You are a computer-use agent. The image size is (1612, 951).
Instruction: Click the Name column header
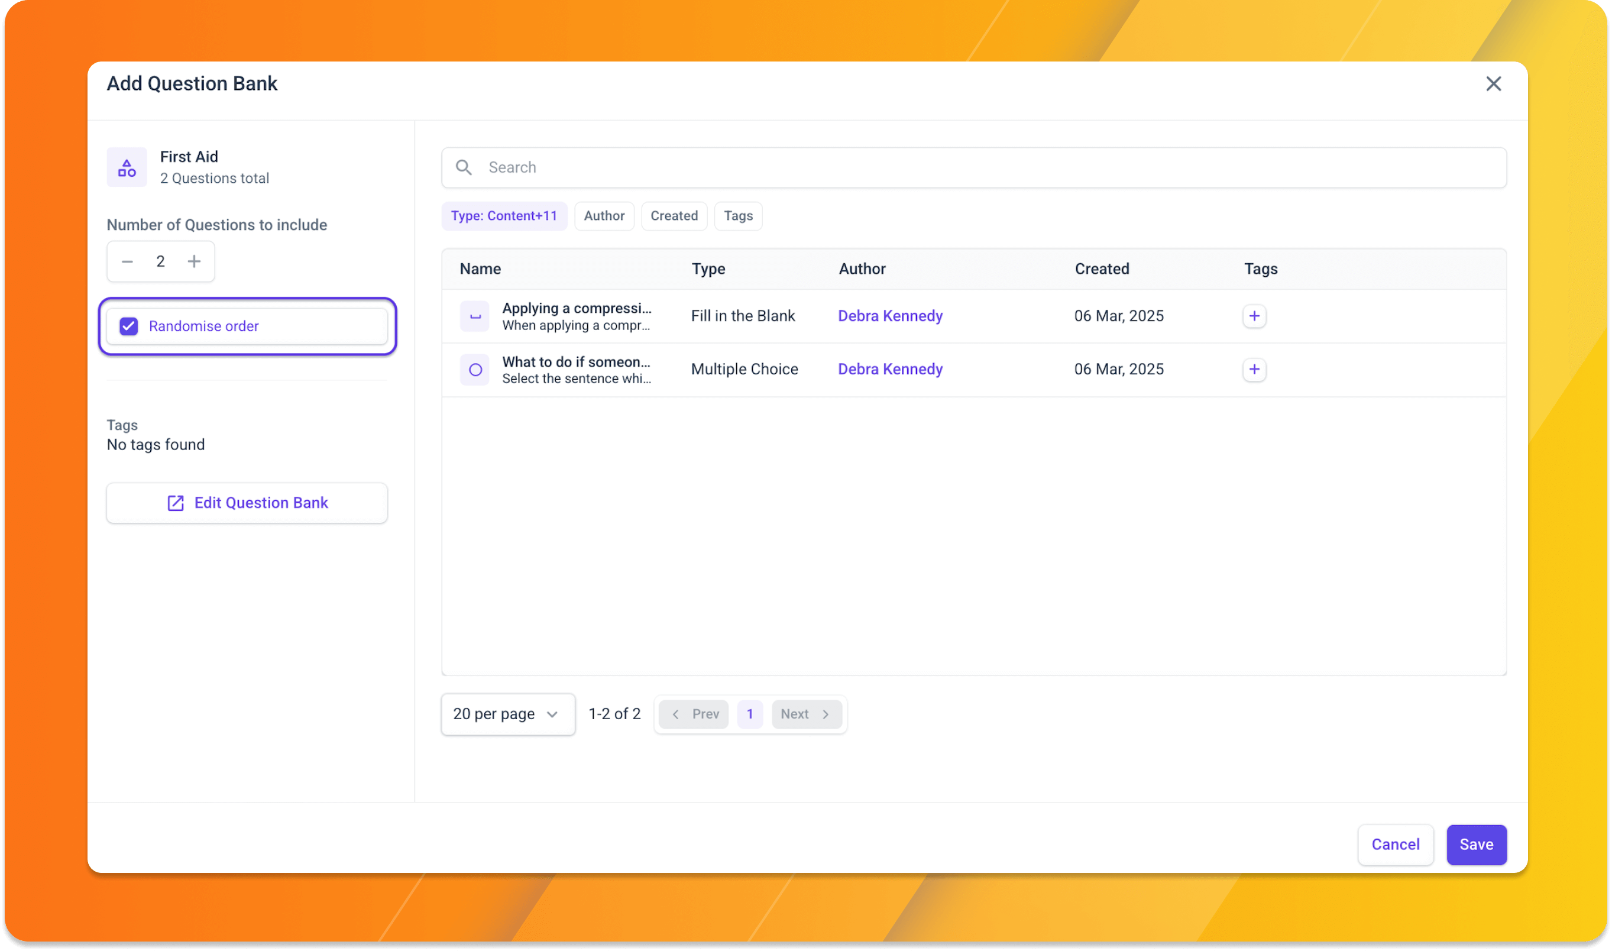[x=481, y=269]
